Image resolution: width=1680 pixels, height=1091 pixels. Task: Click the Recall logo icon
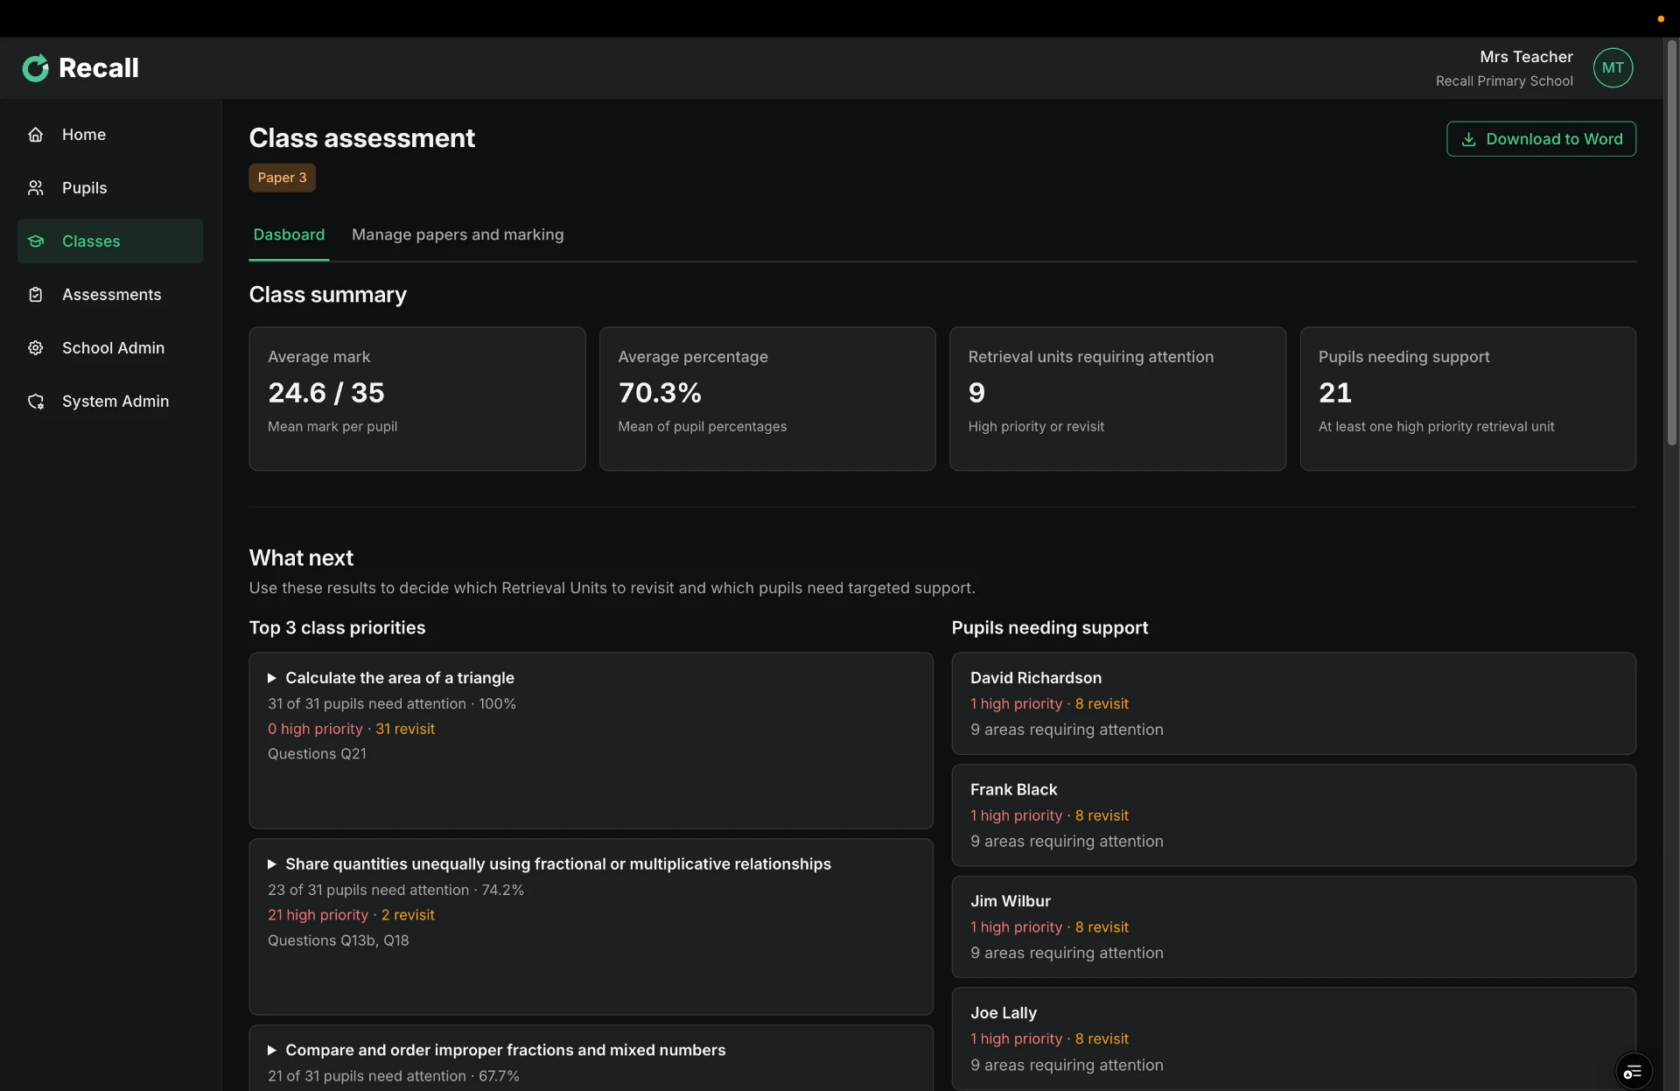36,68
